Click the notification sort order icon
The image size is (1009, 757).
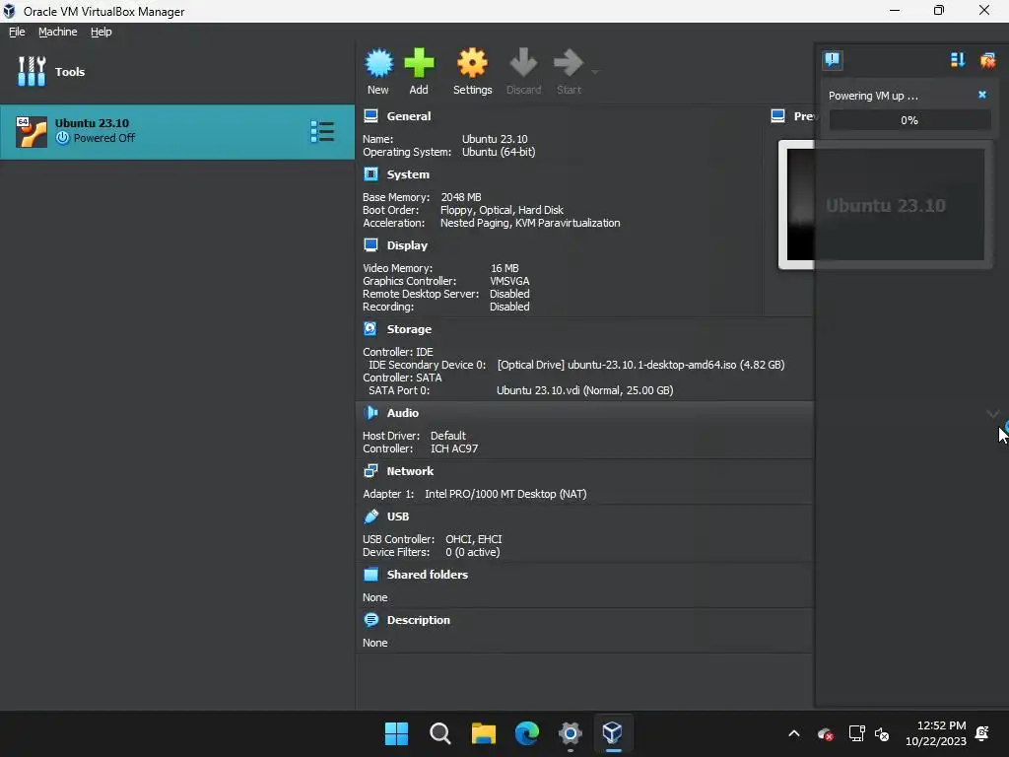point(958,60)
